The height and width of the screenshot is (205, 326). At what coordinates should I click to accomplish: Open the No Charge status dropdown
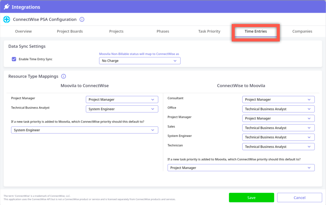[140, 61]
